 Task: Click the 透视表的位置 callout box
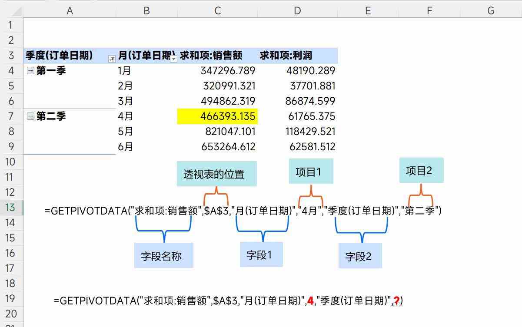click(x=216, y=174)
